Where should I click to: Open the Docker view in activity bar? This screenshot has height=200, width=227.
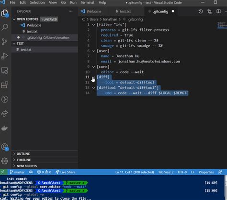[5, 128]
